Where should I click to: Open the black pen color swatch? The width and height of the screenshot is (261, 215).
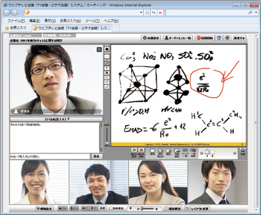pos(107,49)
